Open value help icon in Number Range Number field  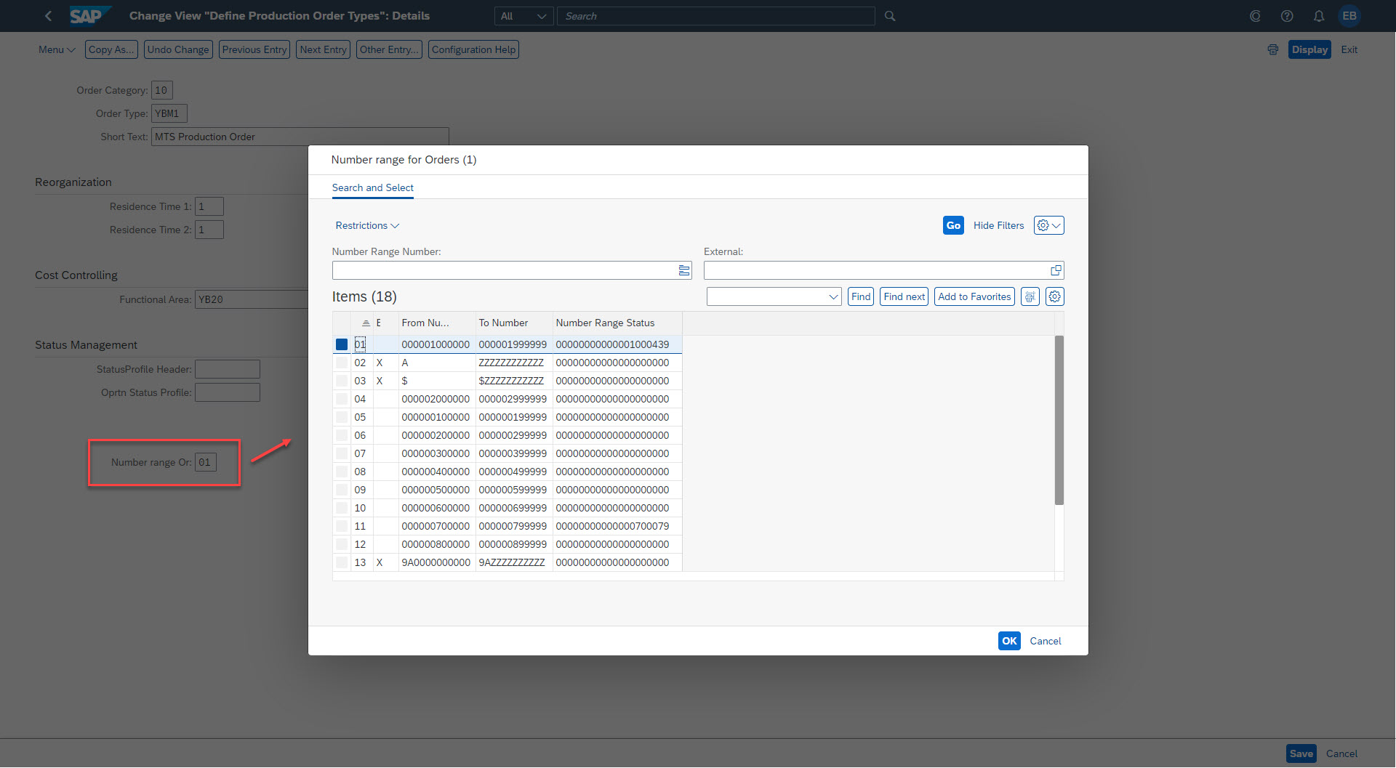(684, 270)
